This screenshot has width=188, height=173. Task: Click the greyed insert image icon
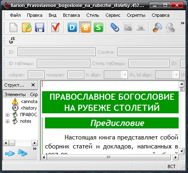(x=128, y=27)
